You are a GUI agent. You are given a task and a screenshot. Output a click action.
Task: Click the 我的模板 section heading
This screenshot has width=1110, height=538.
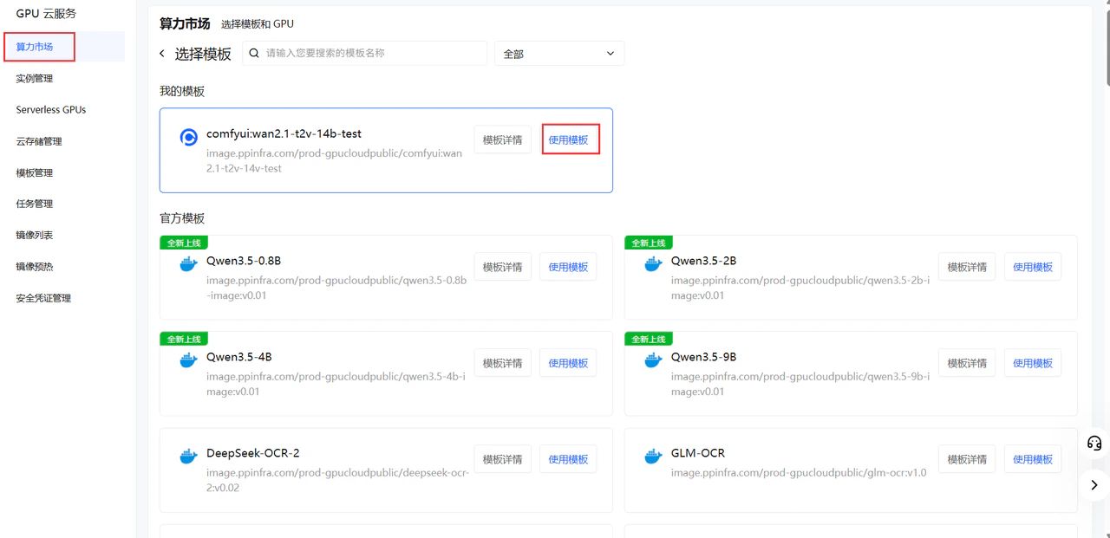tap(182, 91)
